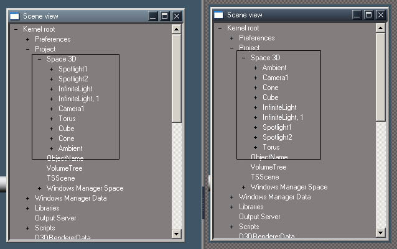Click scroll up arrow in left window

pyautogui.click(x=176, y=29)
